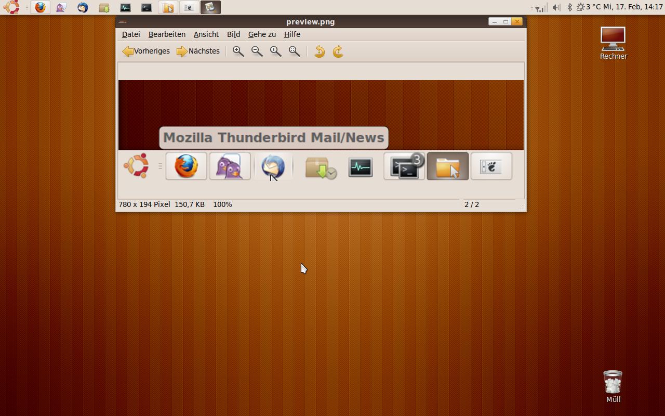Set image to normal 1:1 size
The image size is (665, 416).
276,51
